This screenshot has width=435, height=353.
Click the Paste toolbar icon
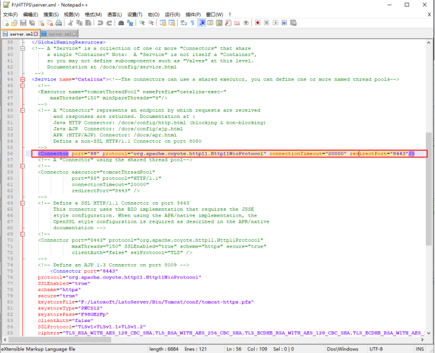(x=88, y=23)
